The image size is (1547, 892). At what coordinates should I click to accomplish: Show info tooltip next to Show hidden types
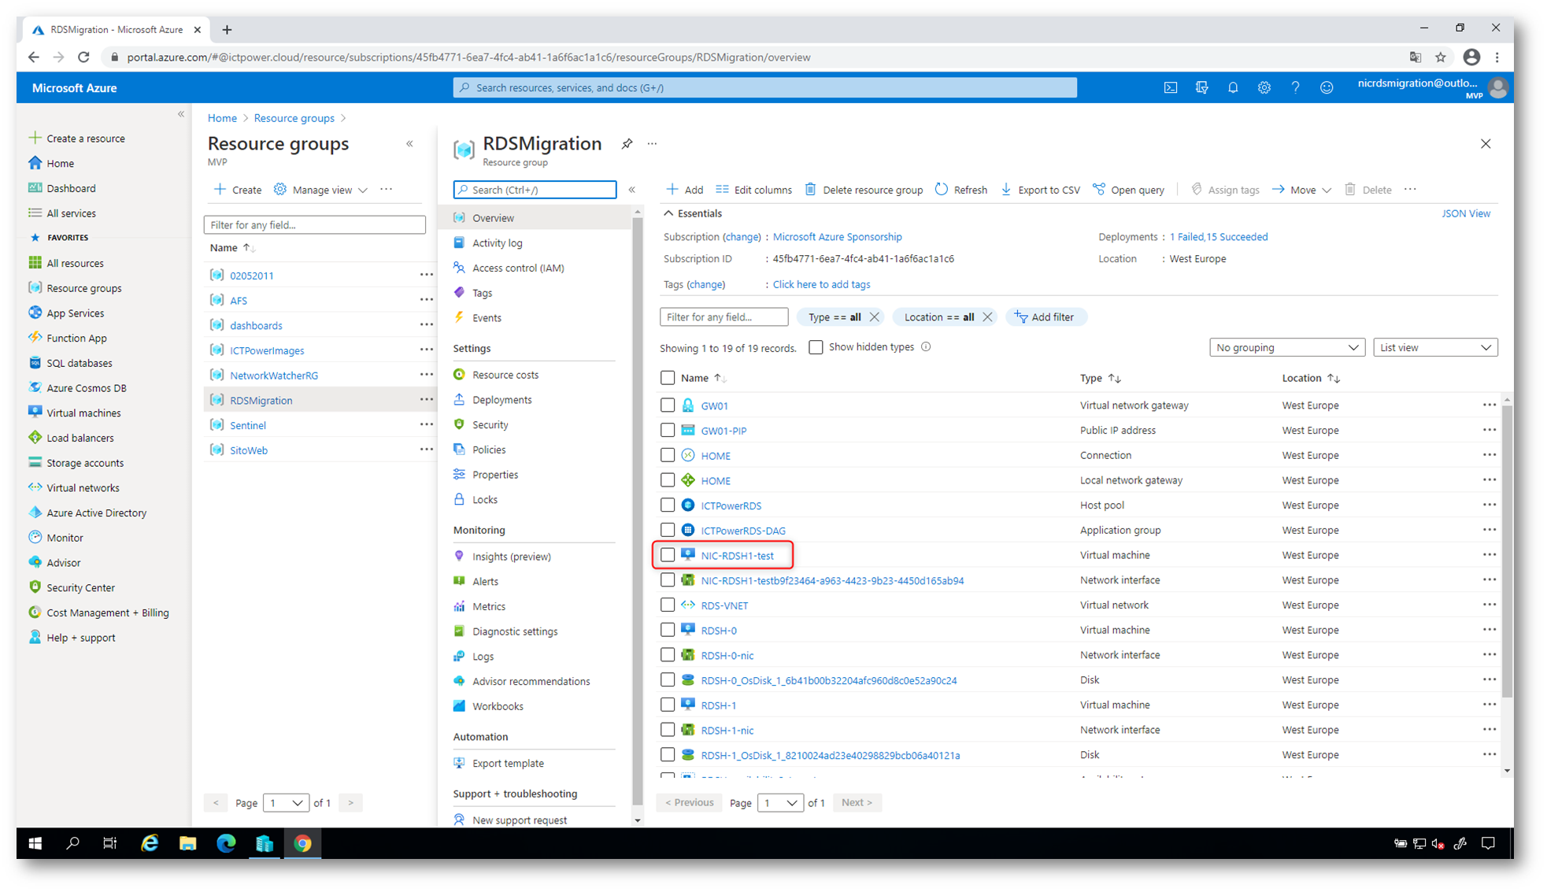tap(926, 346)
